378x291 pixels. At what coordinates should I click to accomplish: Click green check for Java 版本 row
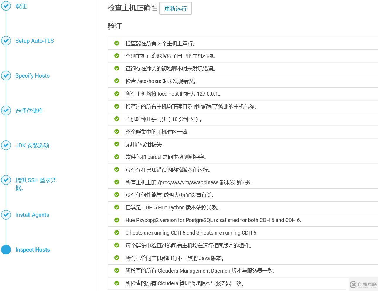click(117, 258)
